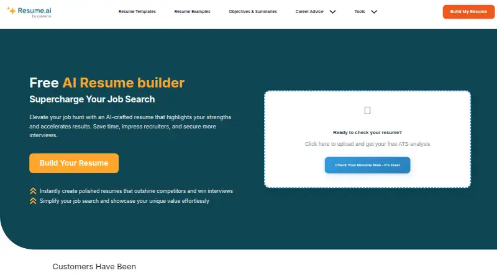This screenshot has height=273, width=497.
Task: Click the orange Build My Resume button
Action: coord(468,12)
